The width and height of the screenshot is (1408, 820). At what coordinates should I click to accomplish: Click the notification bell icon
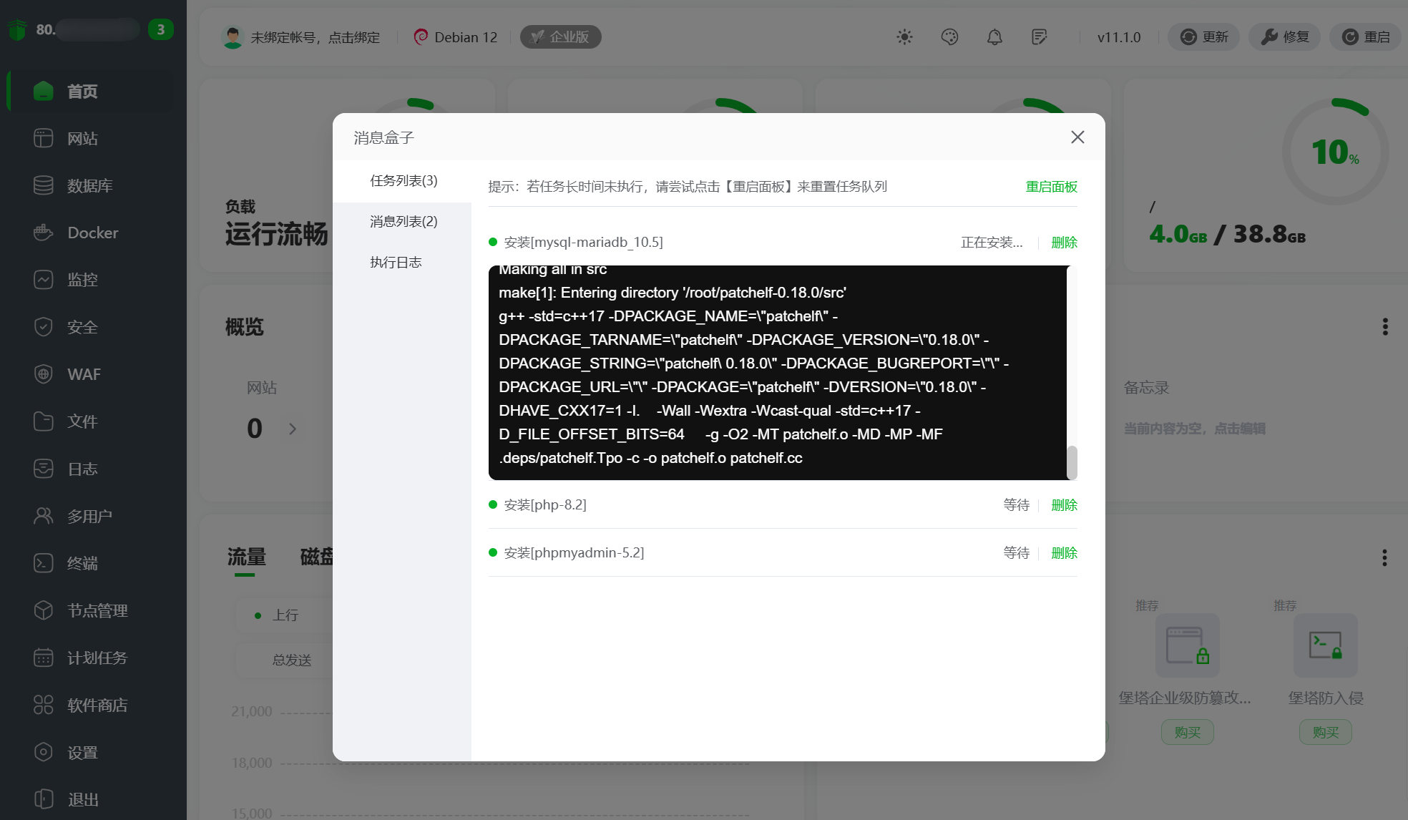tap(994, 37)
